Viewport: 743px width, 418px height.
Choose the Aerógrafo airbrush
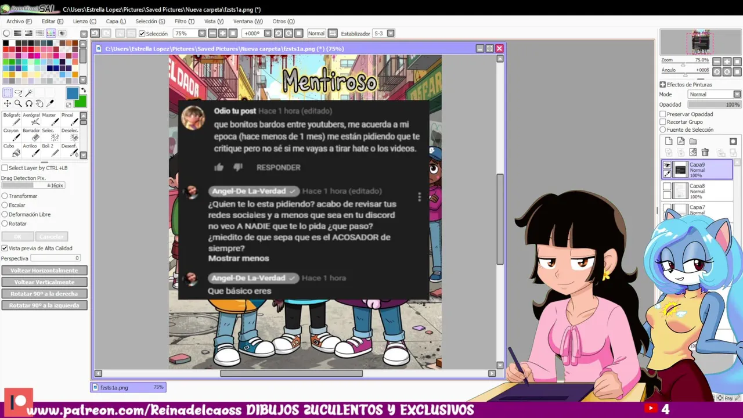(x=31, y=119)
